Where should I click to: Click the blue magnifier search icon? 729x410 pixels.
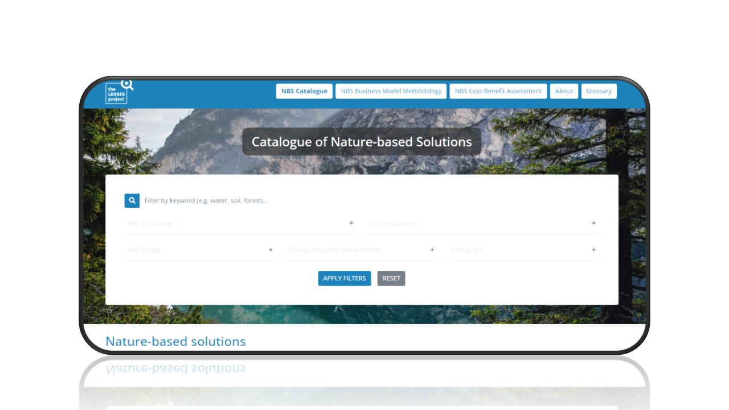132,200
